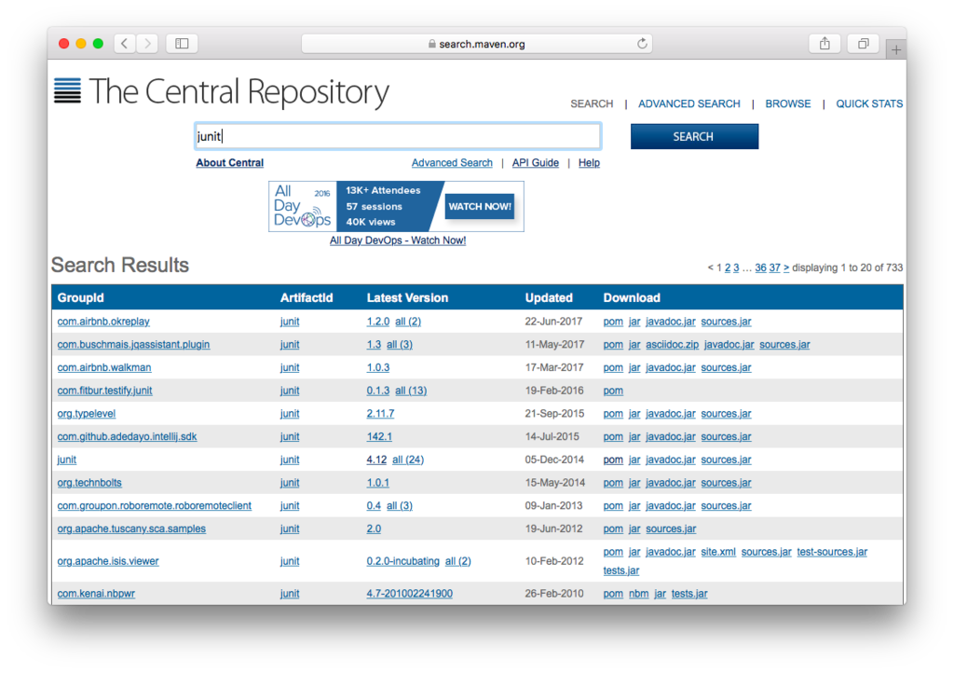This screenshot has height=673, width=954.
Task: Download nbm for com.kenai.nbpwr
Action: click(x=639, y=593)
